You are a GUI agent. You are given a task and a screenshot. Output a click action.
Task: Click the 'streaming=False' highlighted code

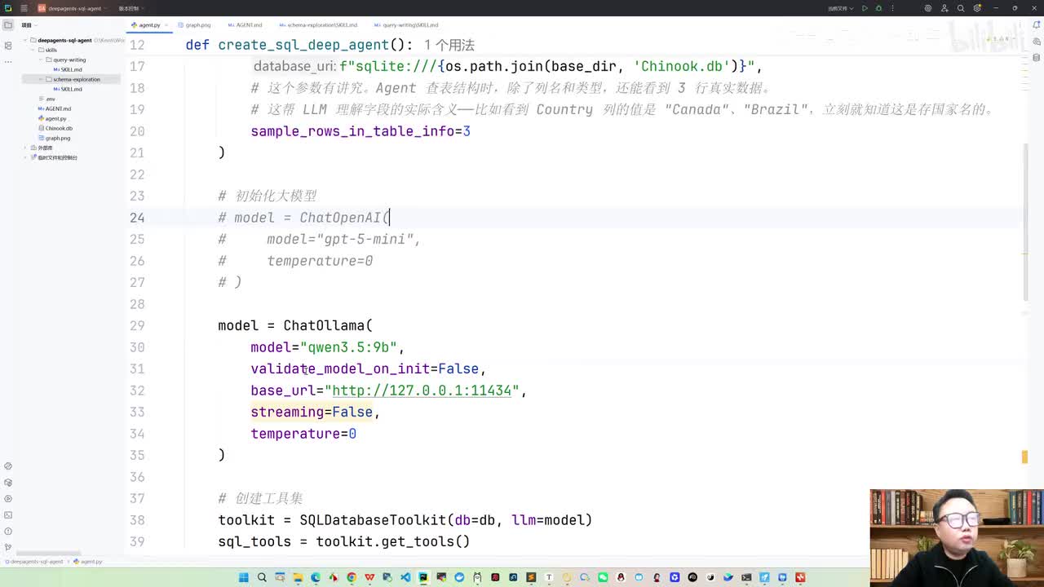(312, 412)
